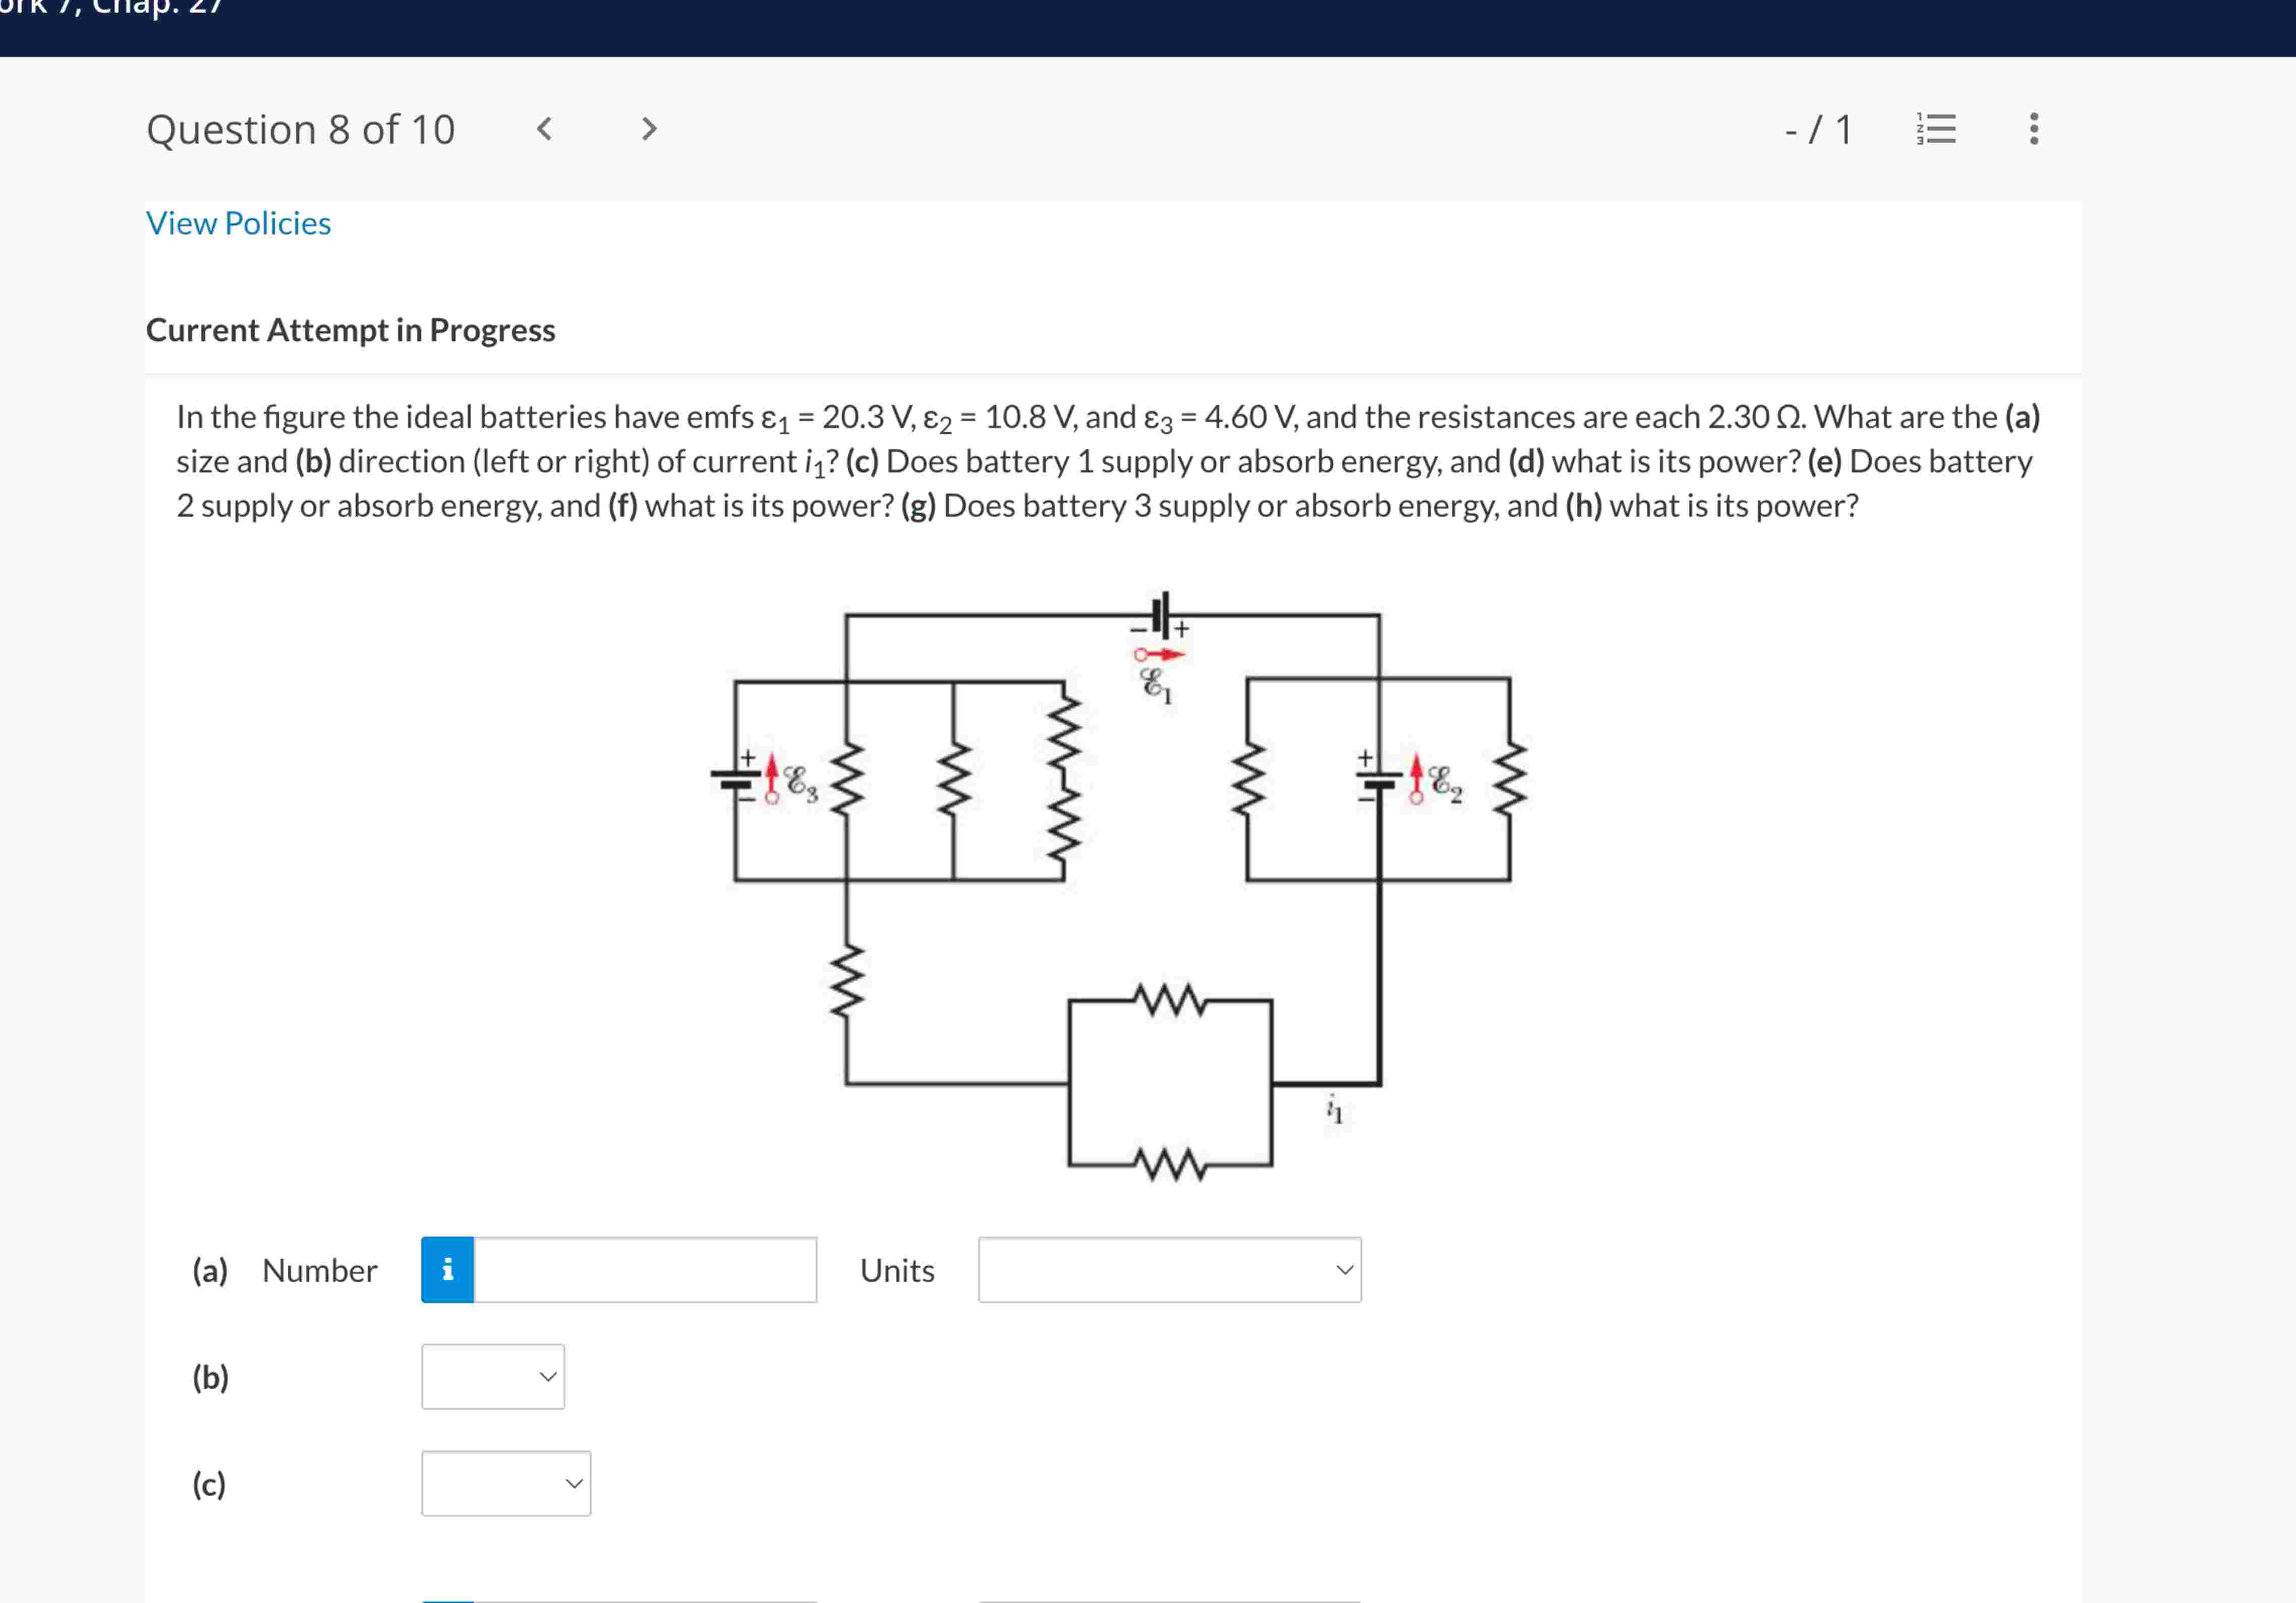Click battery ε1 symbol in the circuit figure
This screenshot has height=1603, width=2296.
[x=1161, y=615]
